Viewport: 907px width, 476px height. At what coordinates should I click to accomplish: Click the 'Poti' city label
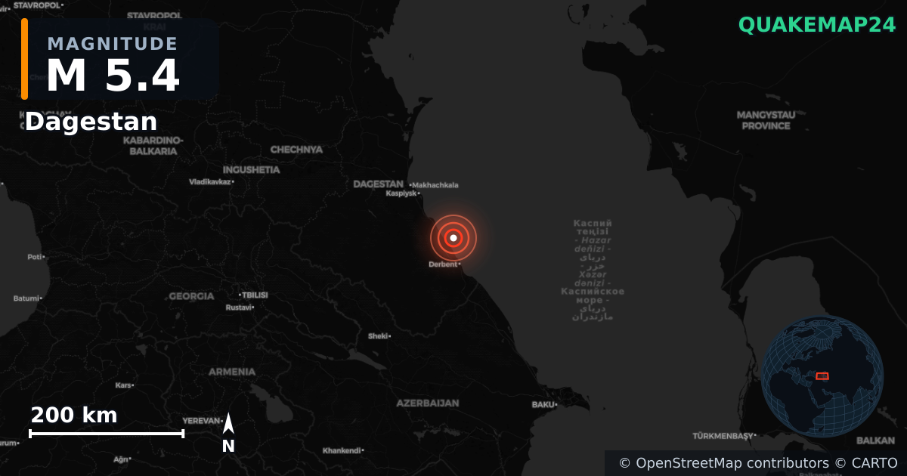tap(36, 257)
